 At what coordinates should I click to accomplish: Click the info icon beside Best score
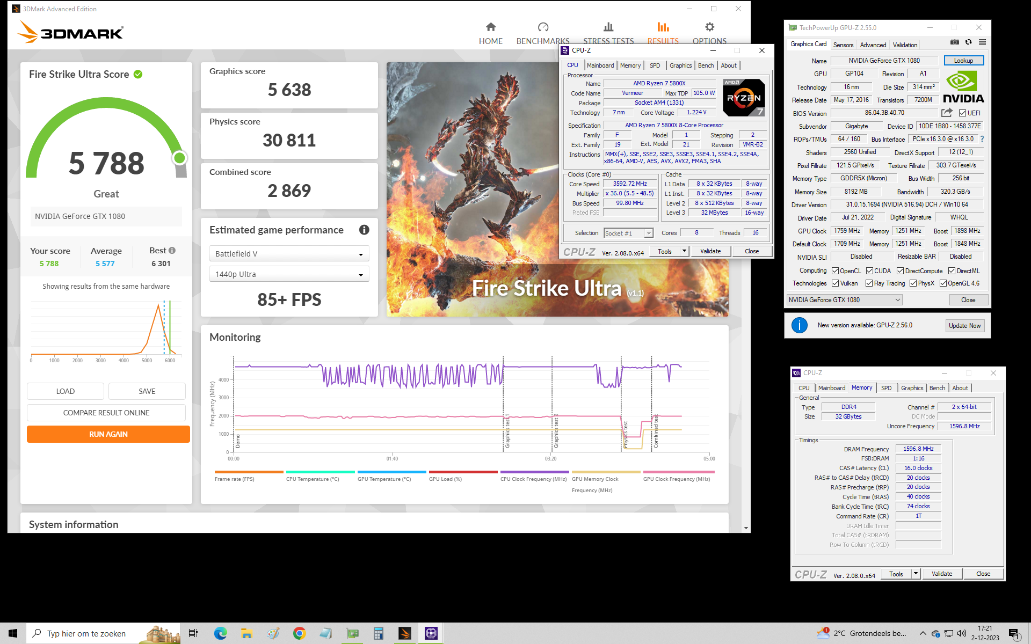pos(172,250)
